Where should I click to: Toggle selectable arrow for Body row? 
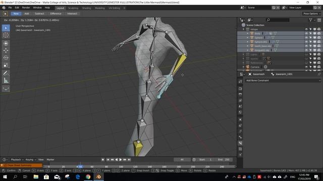point(310,34)
